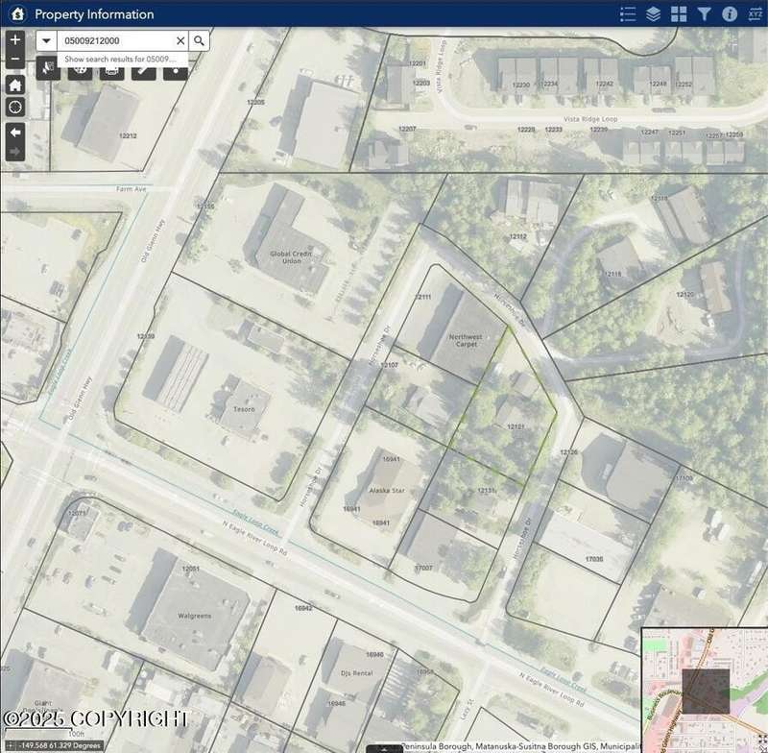The height and width of the screenshot is (753, 768).
Task: Open the Layer List widget
Action: click(654, 13)
